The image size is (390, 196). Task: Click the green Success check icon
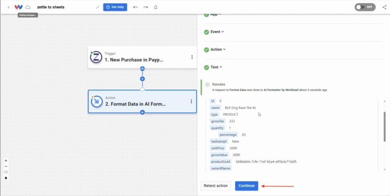208,85
